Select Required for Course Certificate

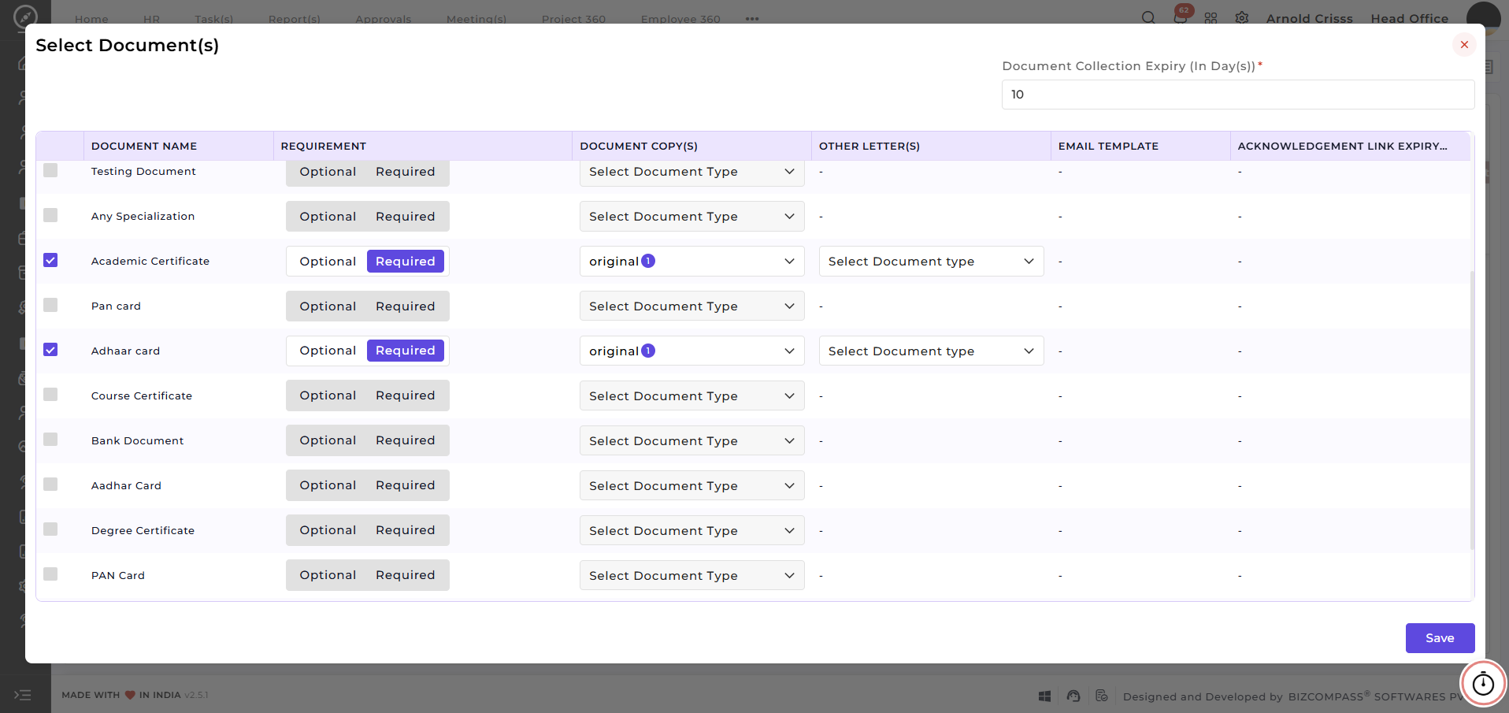[x=405, y=395]
